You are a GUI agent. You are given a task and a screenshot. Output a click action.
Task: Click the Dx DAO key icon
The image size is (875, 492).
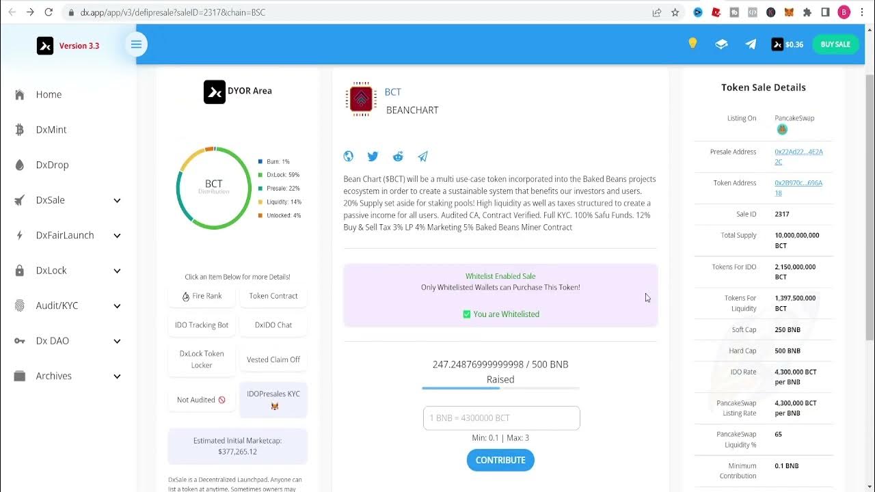pyautogui.click(x=20, y=341)
